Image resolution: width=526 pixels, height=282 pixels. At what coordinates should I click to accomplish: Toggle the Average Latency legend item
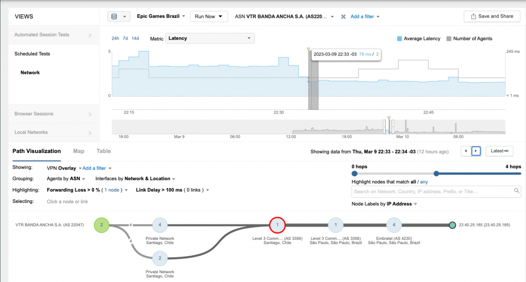(419, 39)
